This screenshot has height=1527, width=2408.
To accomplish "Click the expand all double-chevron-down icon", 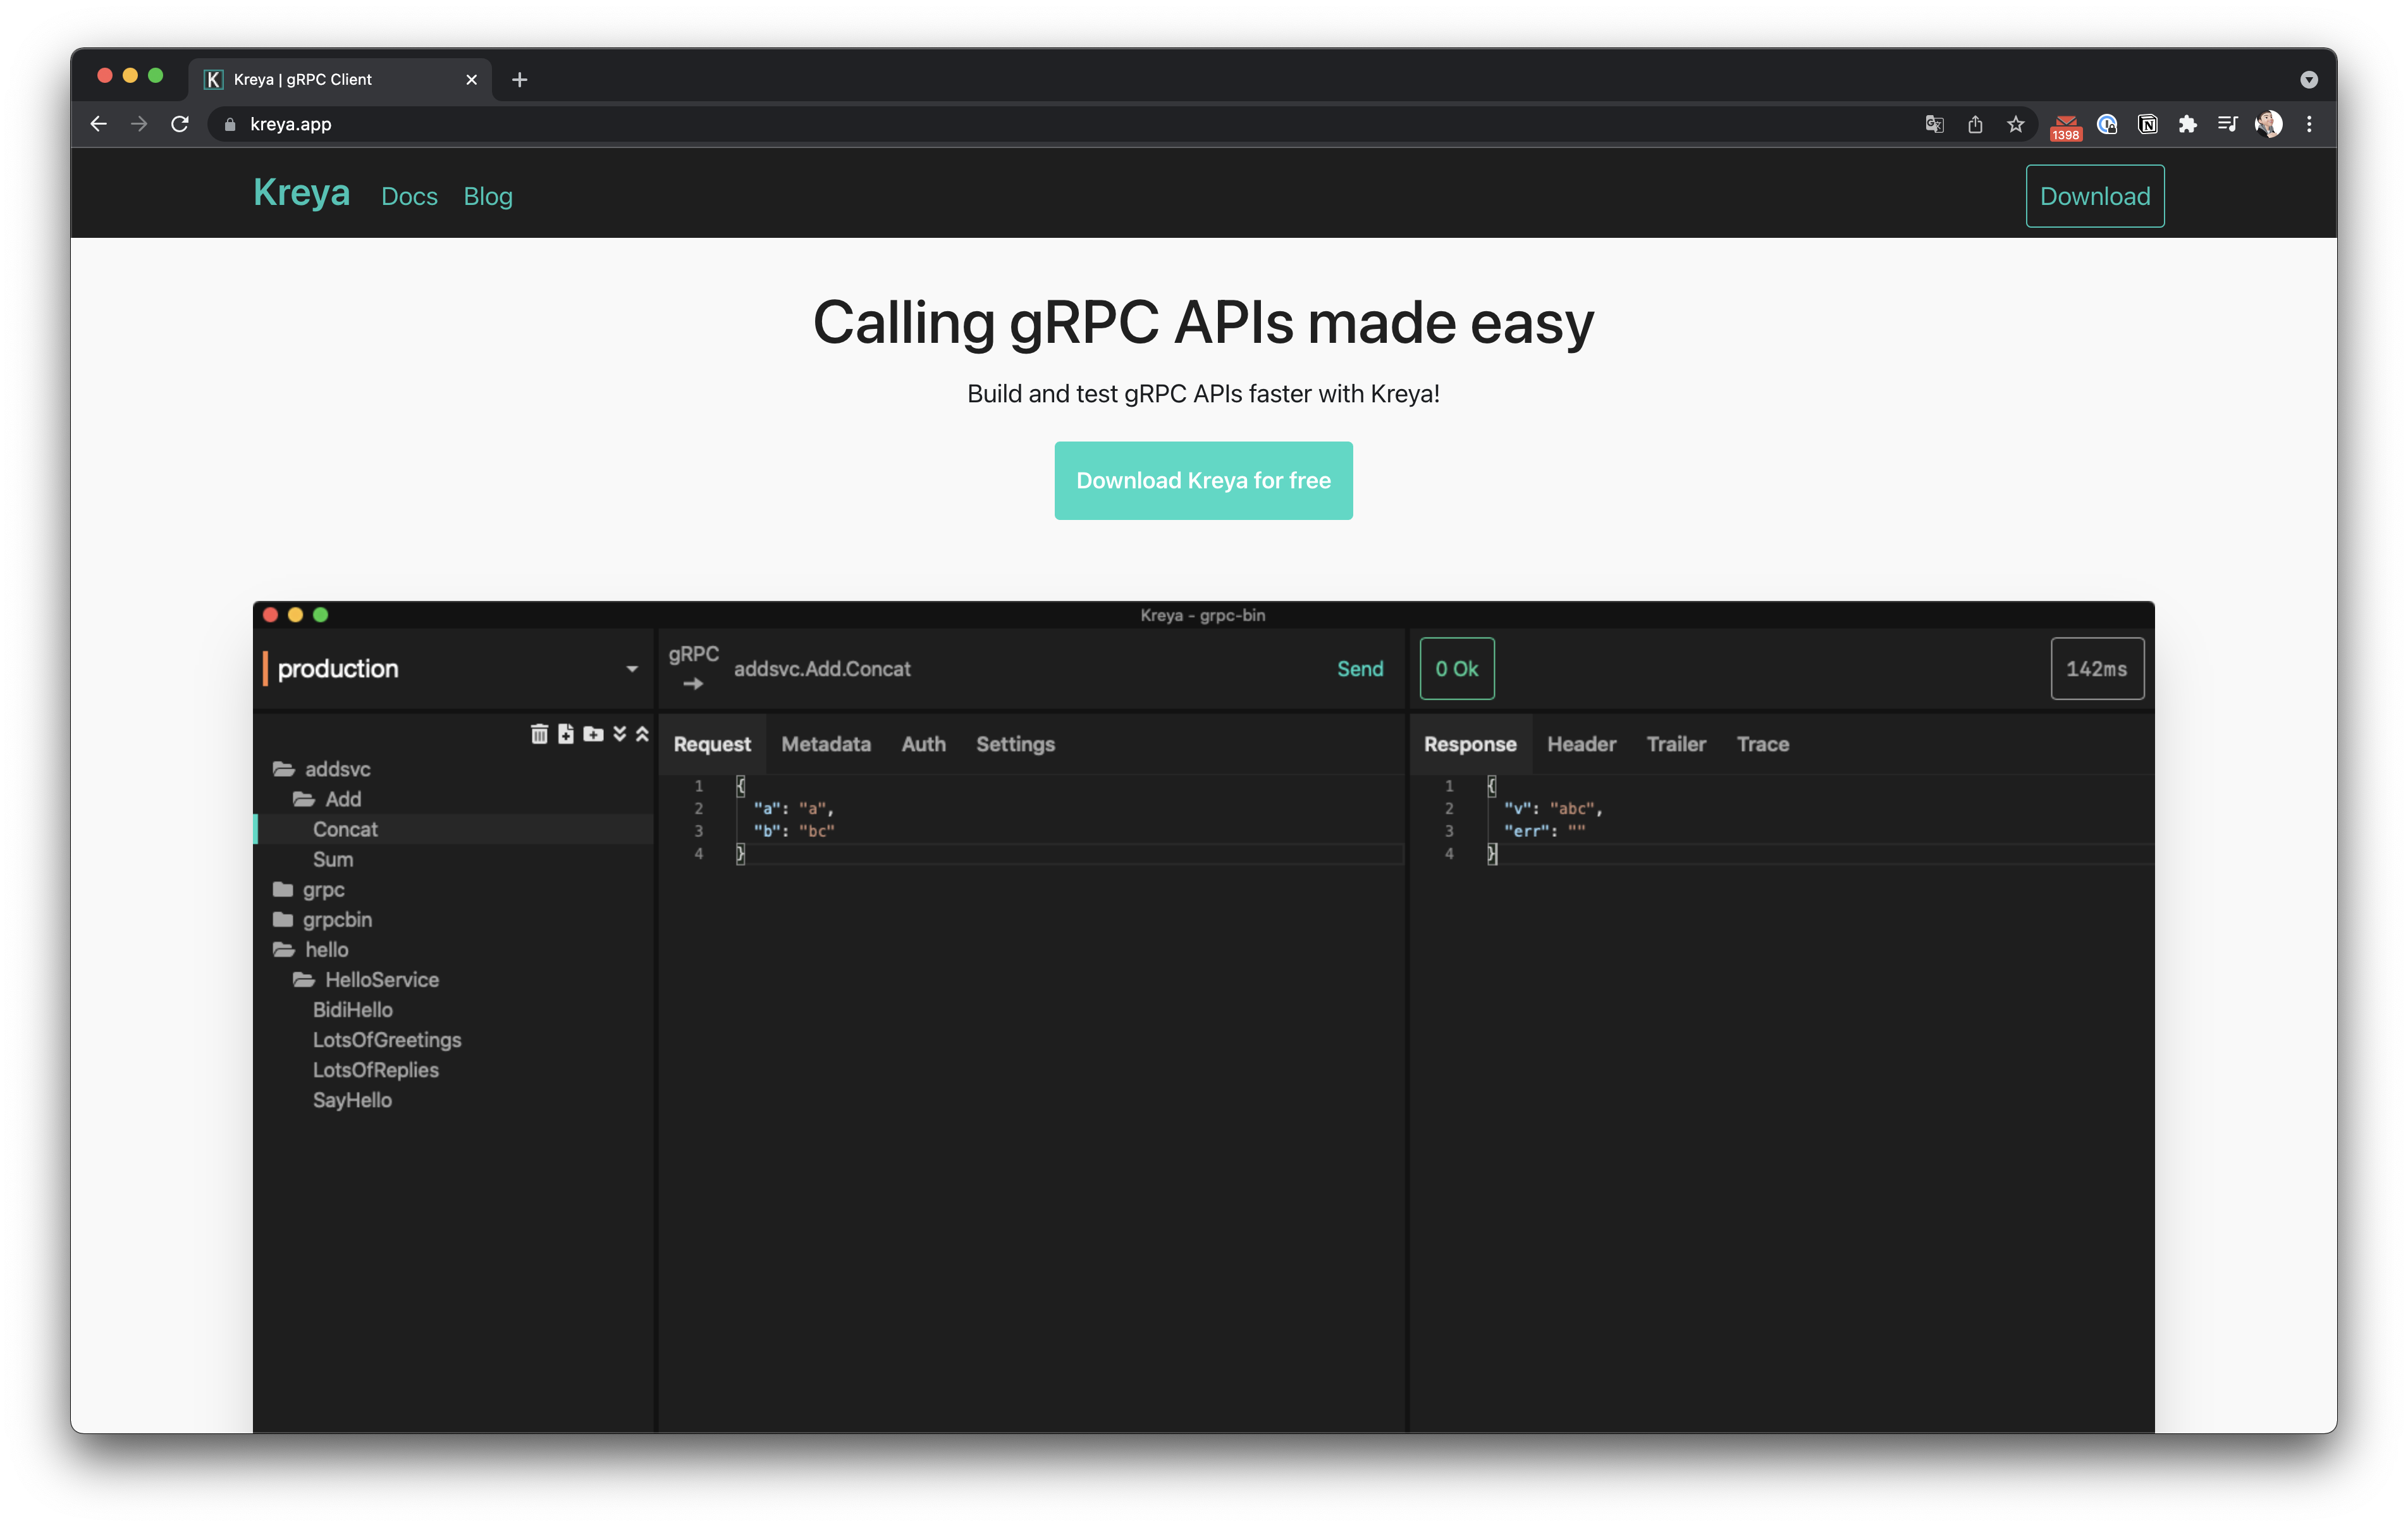I will click(x=620, y=734).
